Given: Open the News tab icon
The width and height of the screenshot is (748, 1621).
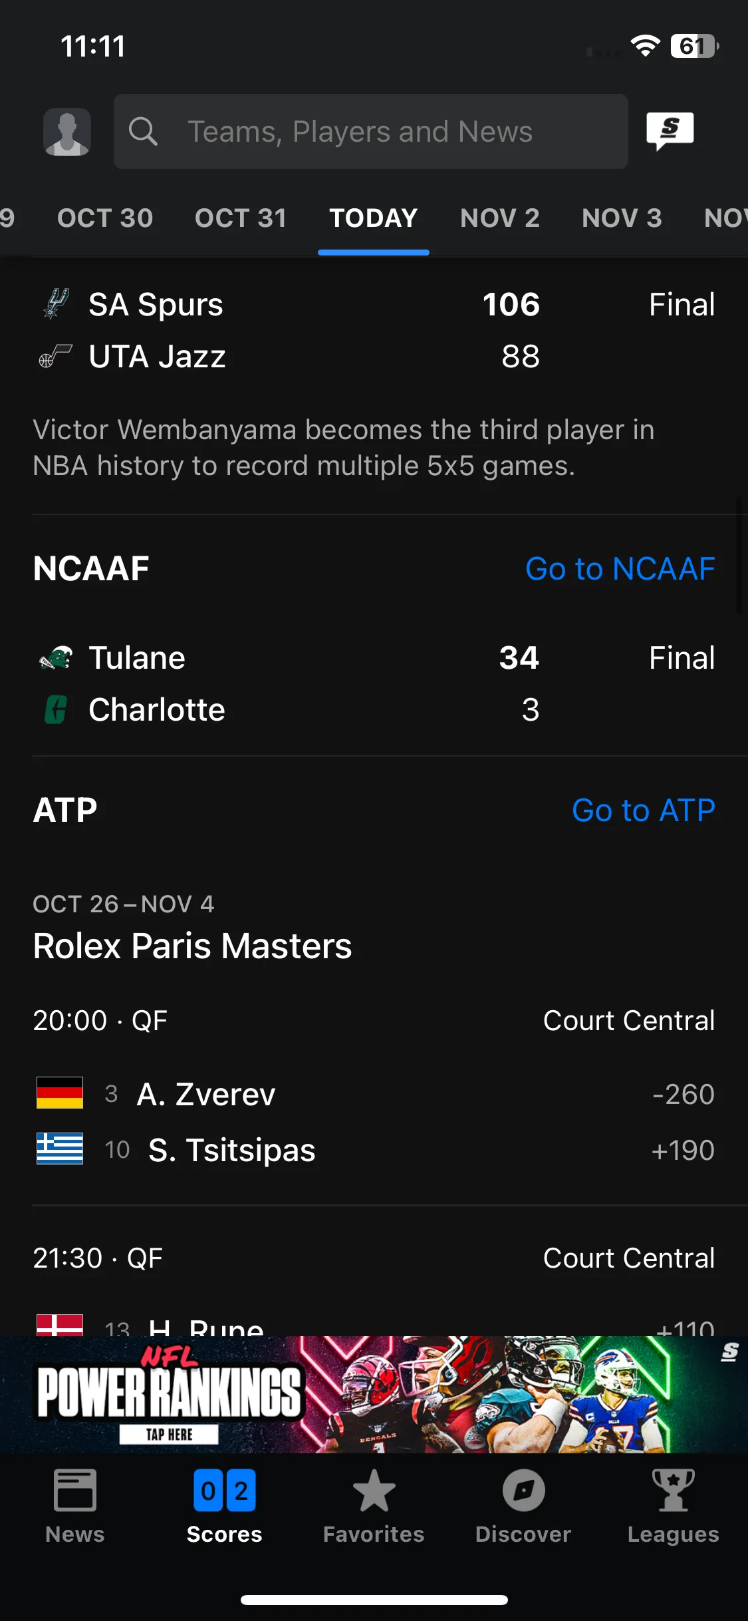Looking at the screenshot, I should (75, 1491).
